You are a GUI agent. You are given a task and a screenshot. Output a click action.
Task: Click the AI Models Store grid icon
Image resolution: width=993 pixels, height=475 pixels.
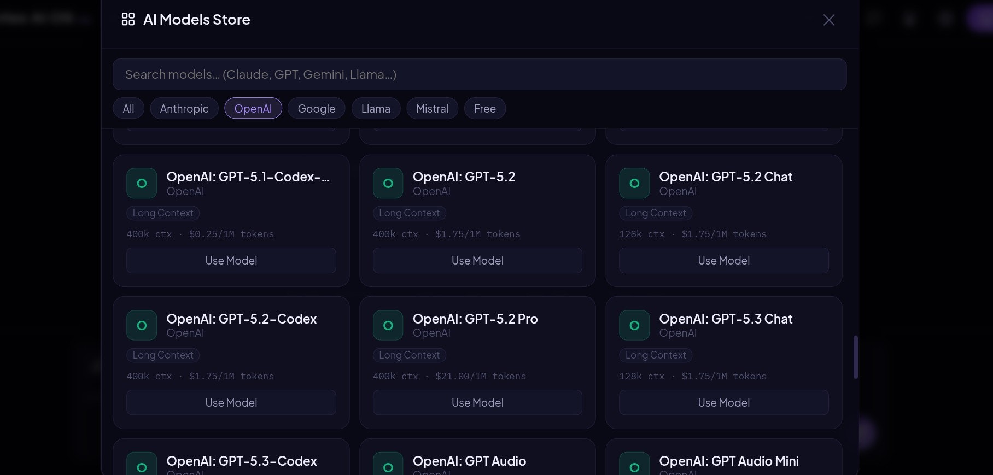(128, 20)
